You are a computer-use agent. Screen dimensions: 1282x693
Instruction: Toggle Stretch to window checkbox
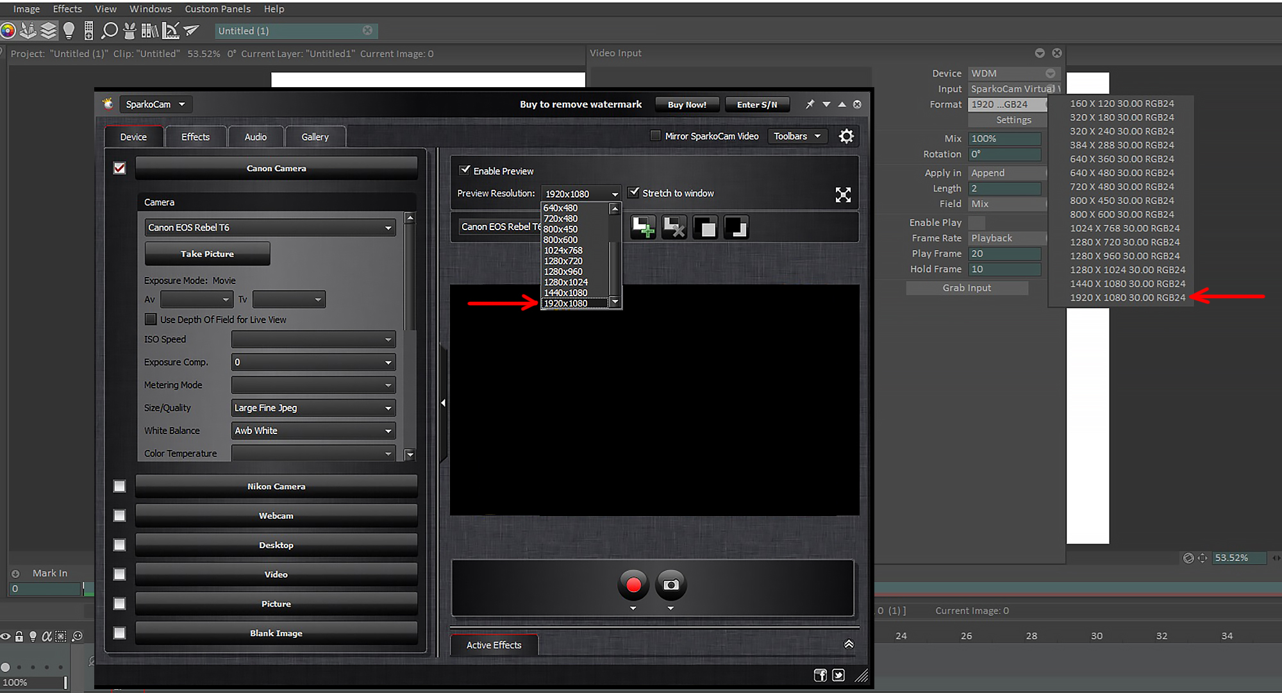click(x=634, y=192)
